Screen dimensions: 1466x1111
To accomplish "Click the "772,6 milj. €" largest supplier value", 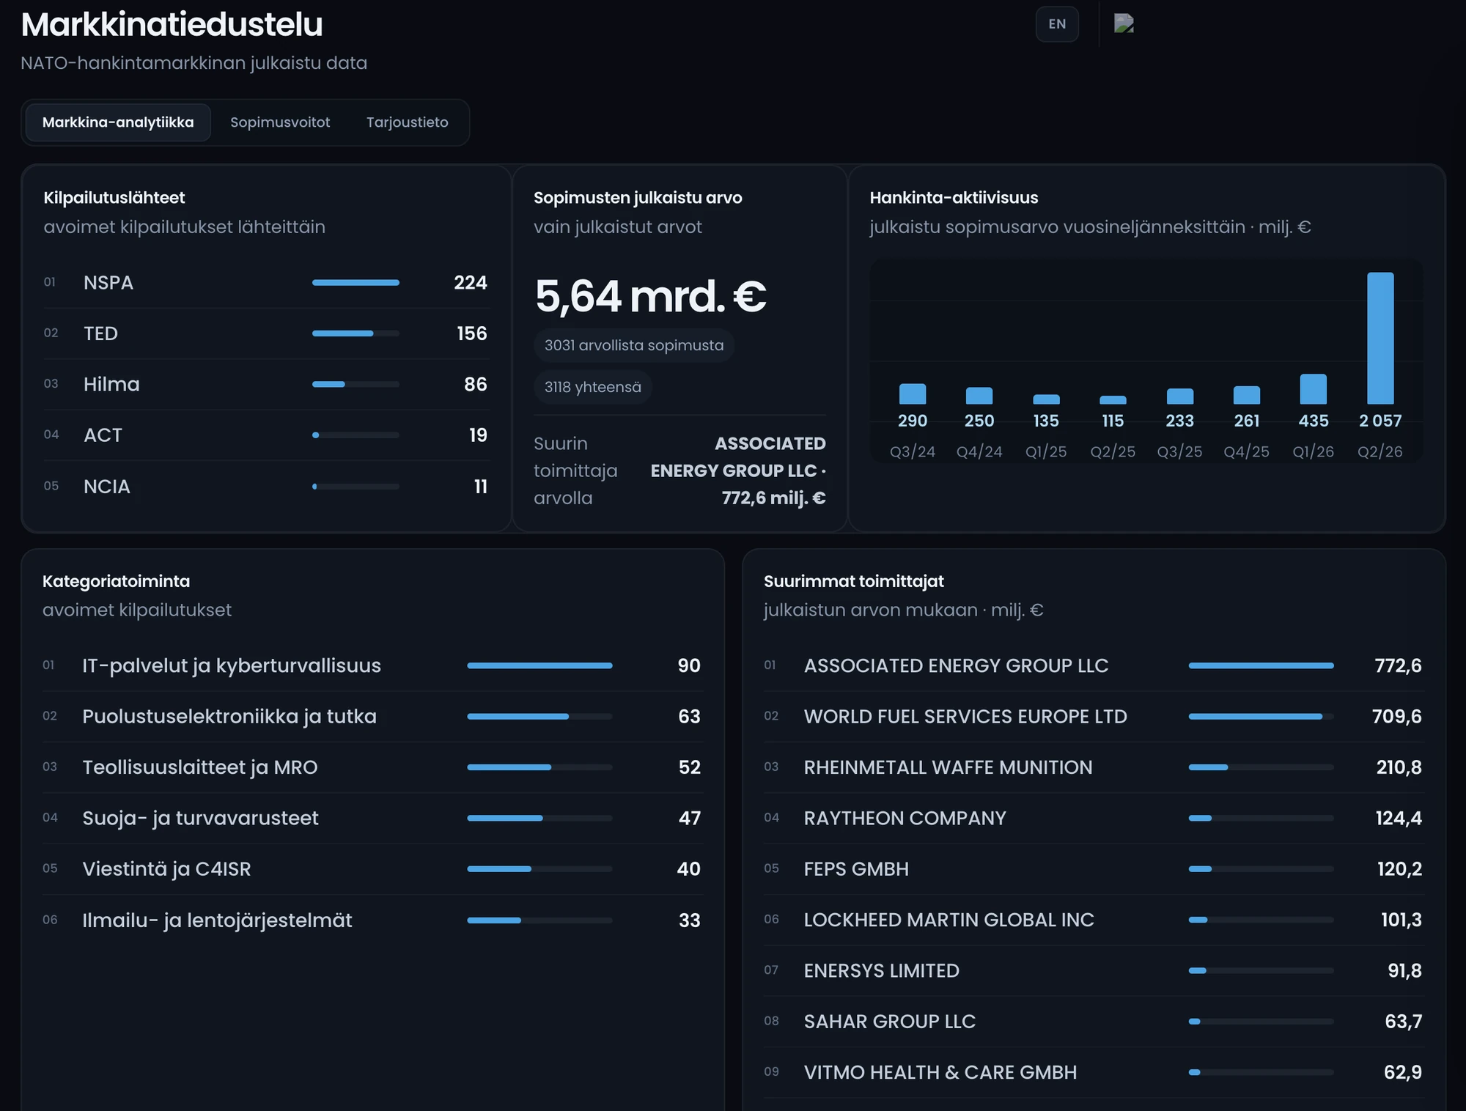I will coord(773,498).
